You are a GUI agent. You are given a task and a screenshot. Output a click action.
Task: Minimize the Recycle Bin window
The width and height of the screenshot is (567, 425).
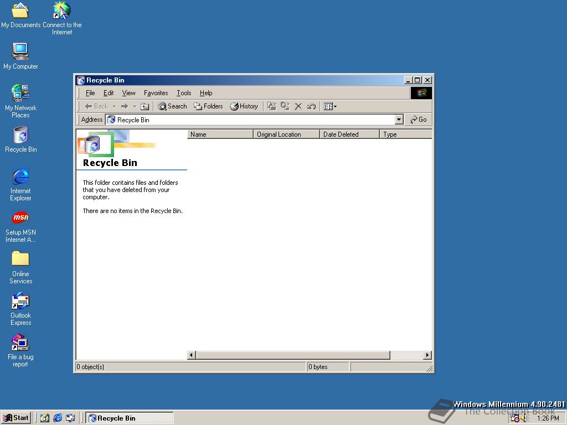[x=408, y=80]
